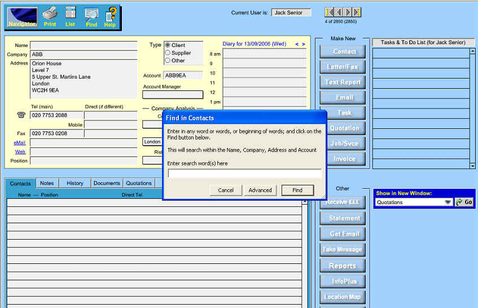Viewport: 478px width, 308px height.
Task: Make a new Email
Action: coord(343,97)
